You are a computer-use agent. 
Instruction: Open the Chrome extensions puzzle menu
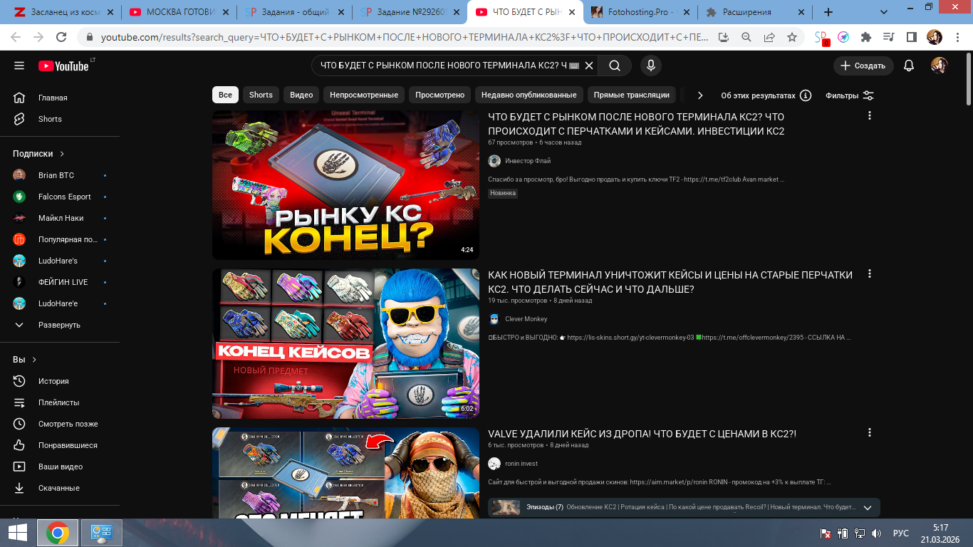pyautogui.click(x=866, y=37)
